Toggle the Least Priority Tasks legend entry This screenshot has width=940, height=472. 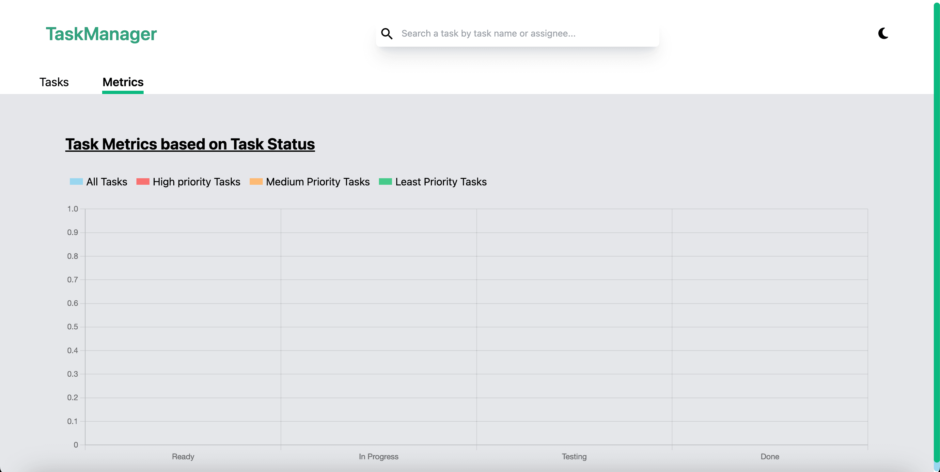(441, 181)
